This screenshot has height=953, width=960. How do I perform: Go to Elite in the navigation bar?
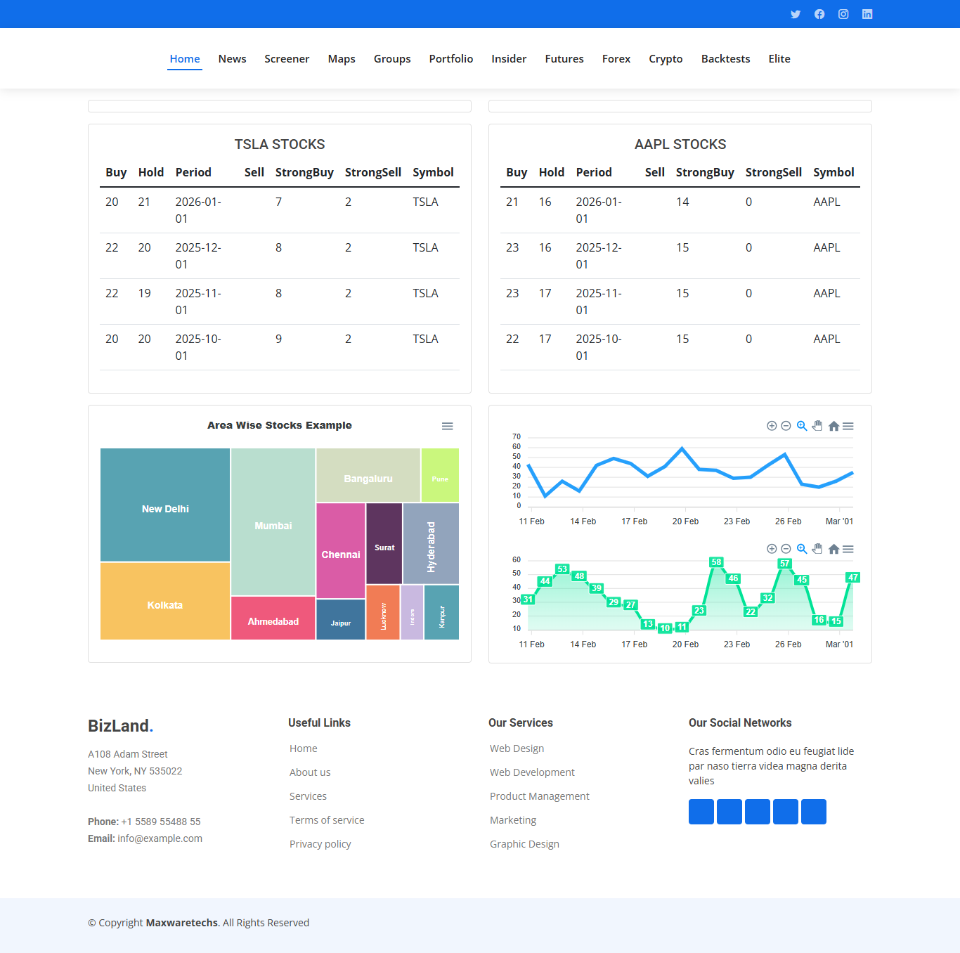pyautogui.click(x=779, y=59)
